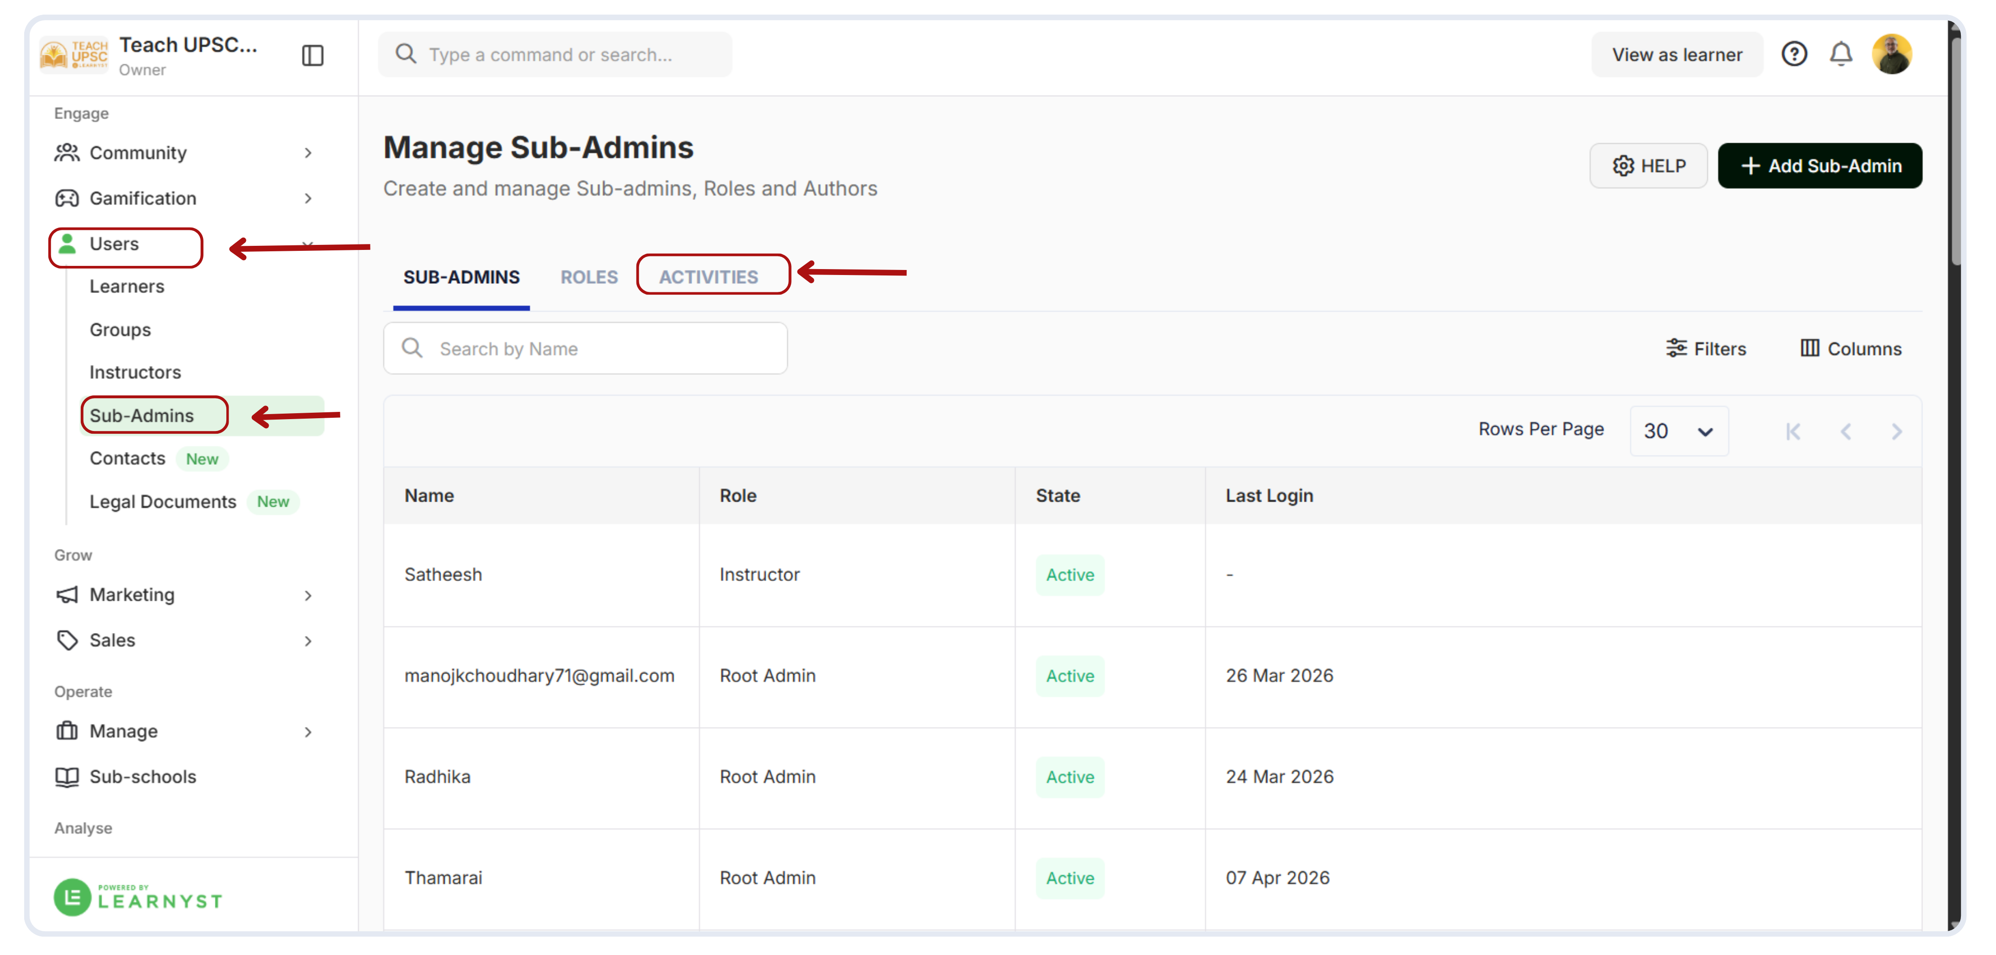The image size is (1996, 955).
Task: Open the user profile avatar
Action: tap(1892, 54)
